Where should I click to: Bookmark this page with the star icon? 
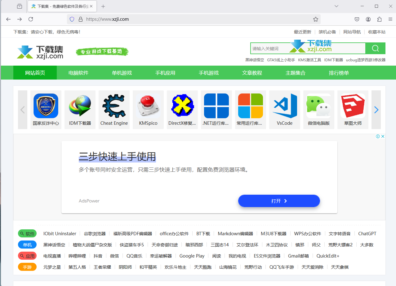tap(316, 19)
